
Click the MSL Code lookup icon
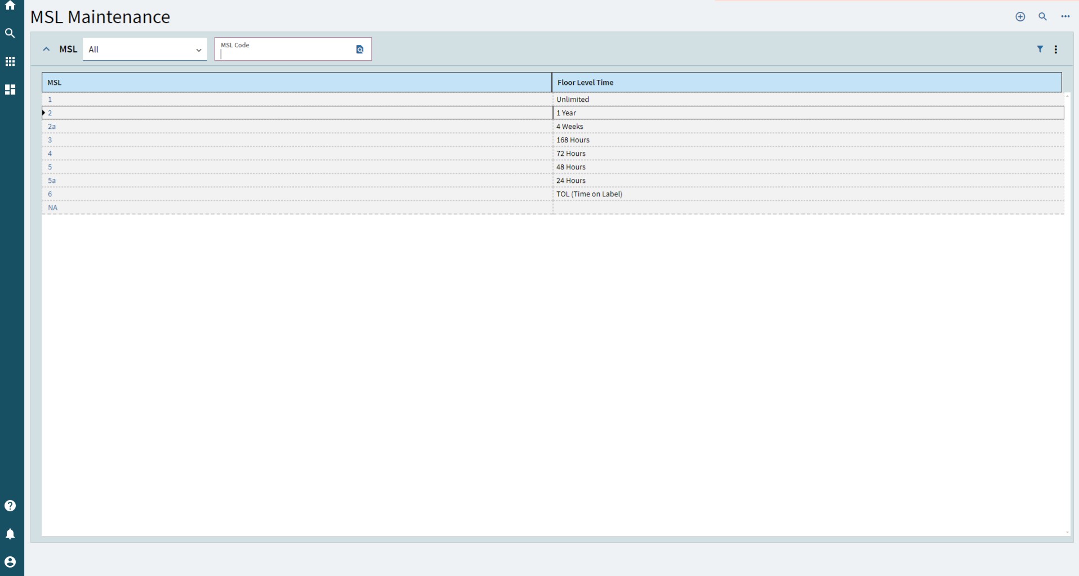(x=360, y=49)
